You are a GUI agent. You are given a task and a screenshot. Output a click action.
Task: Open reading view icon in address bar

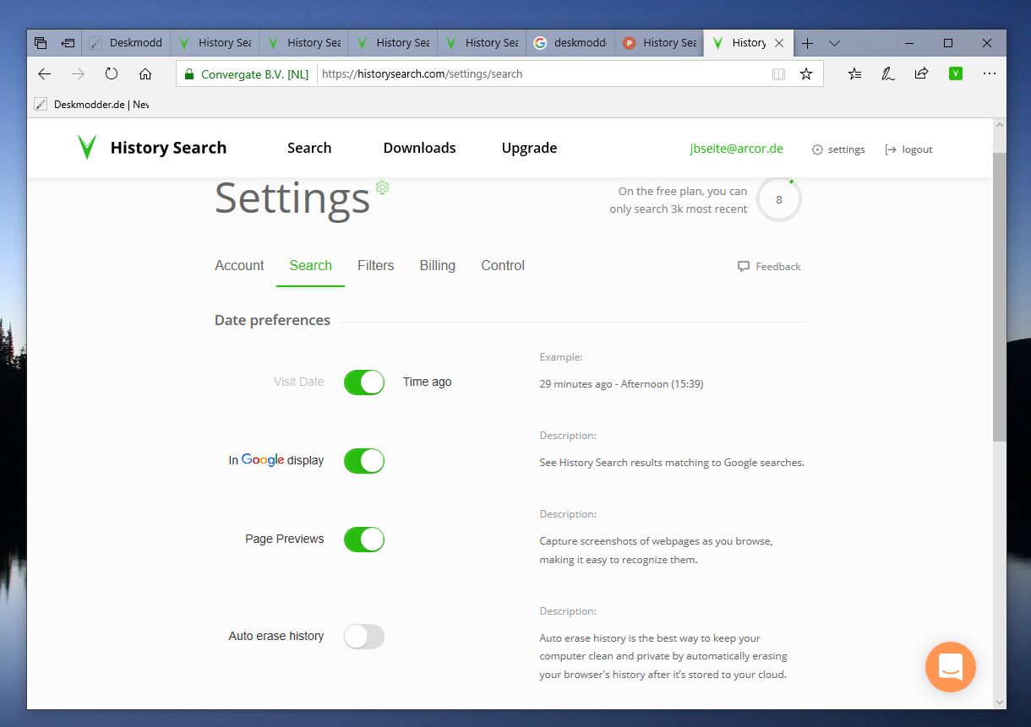click(778, 74)
